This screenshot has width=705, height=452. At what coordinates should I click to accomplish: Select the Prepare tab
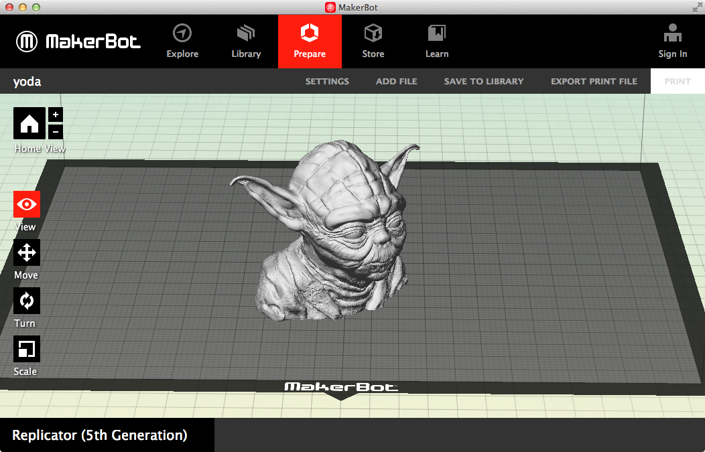pos(310,42)
